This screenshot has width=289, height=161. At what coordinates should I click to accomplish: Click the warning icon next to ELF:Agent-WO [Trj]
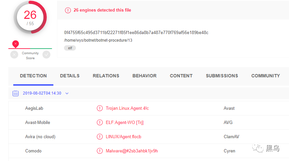click(x=99, y=122)
